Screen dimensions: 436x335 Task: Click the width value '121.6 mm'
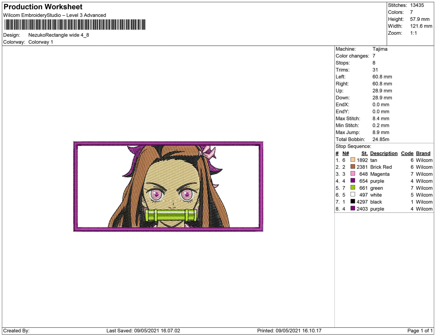tap(421, 26)
